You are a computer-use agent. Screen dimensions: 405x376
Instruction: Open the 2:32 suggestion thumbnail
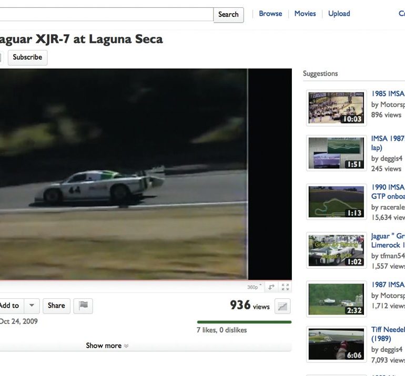(336, 299)
